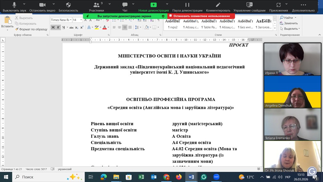The height and width of the screenshot is (182, 323).
Task: Click Остановить совместное использование button
Action: click(201, 16)
